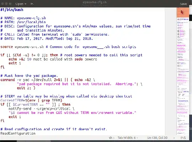192x142 pixels.
Task: Expand the Open recent-files dropdown arrow
Action: point(26,4)
